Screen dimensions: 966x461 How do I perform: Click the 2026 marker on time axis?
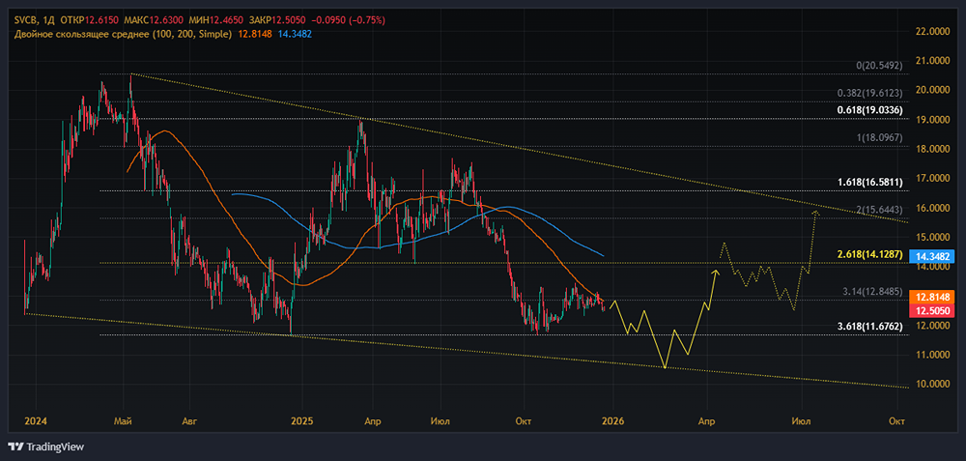610,421
